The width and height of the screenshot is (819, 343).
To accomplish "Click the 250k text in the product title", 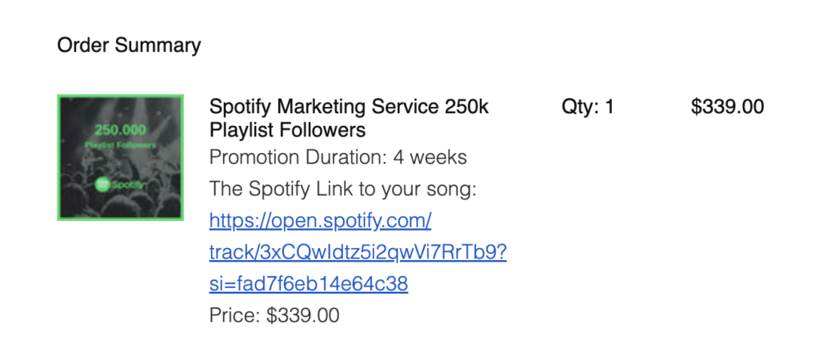I will point(466,107).
